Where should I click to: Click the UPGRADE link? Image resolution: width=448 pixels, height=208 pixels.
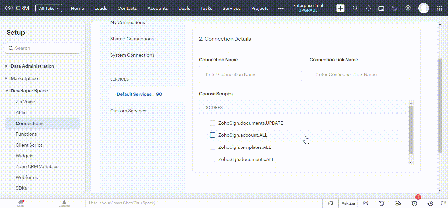pyautogui.click(x=308, y=10)
